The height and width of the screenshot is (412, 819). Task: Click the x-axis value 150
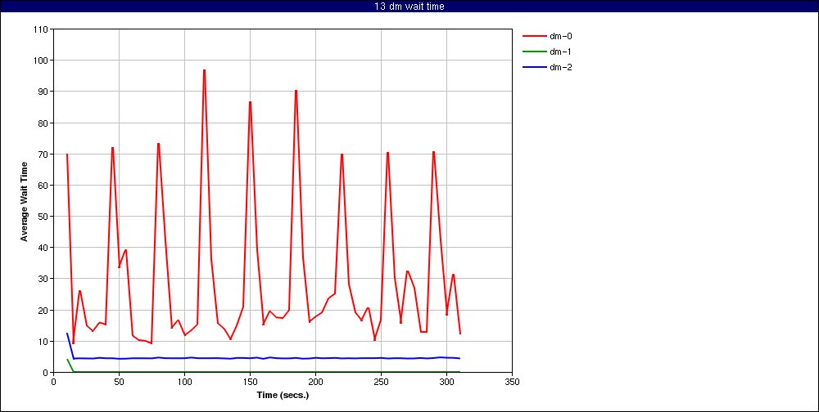250,382
